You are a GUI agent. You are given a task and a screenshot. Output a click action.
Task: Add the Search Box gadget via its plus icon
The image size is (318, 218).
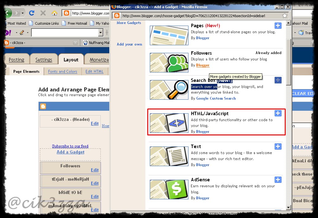pyautogui.click(x=278, y=80)
